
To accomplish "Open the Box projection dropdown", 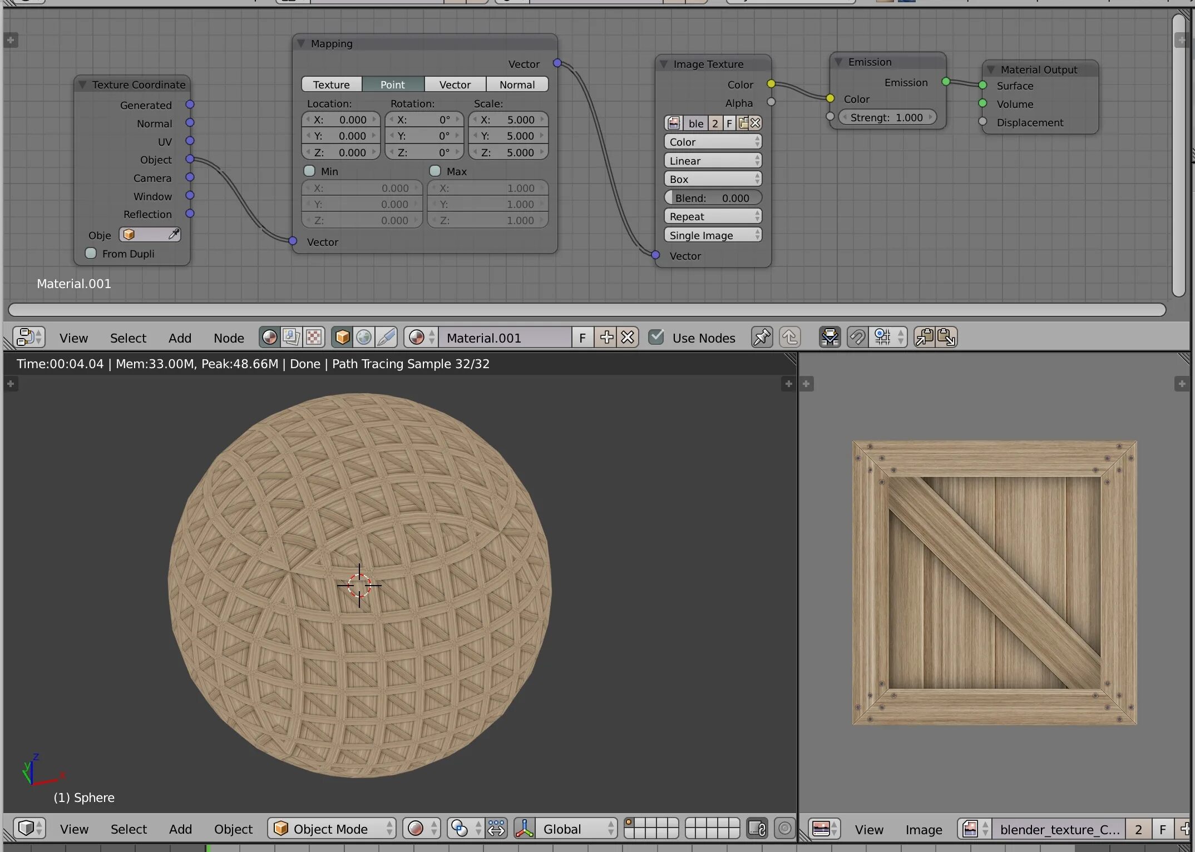I will pos(713,179).
